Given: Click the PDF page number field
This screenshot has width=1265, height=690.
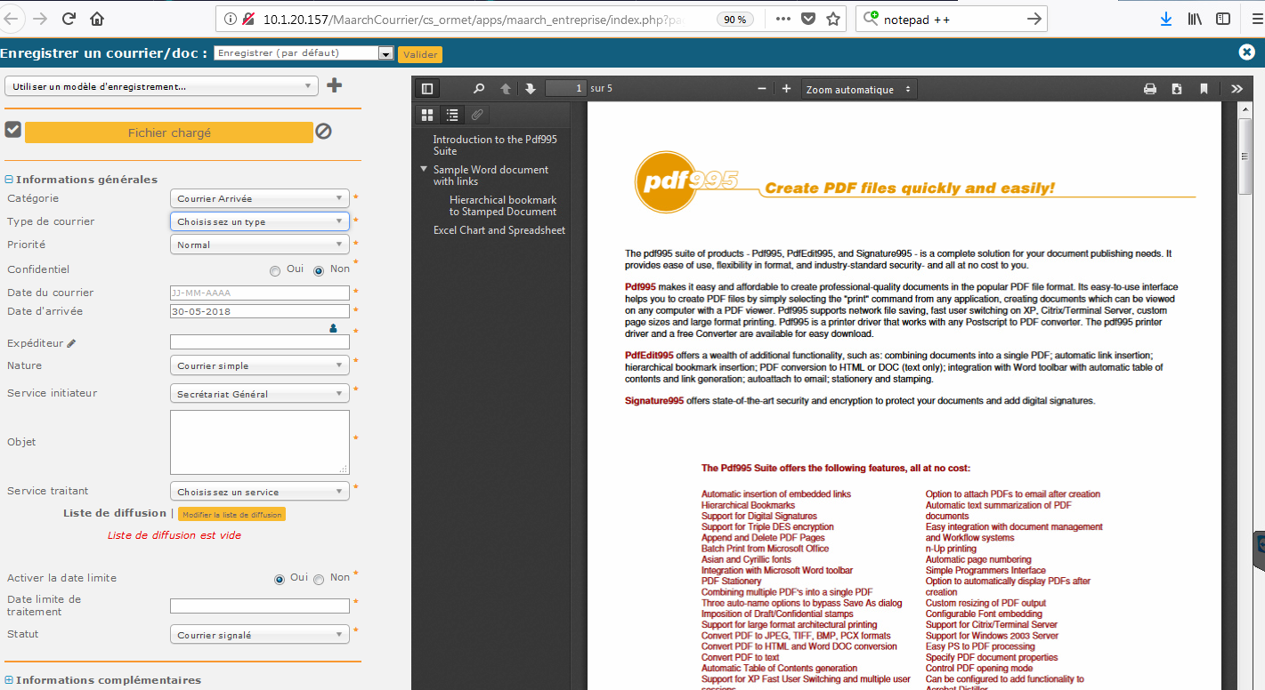Looking at the screenshot, I should [566, 88].
